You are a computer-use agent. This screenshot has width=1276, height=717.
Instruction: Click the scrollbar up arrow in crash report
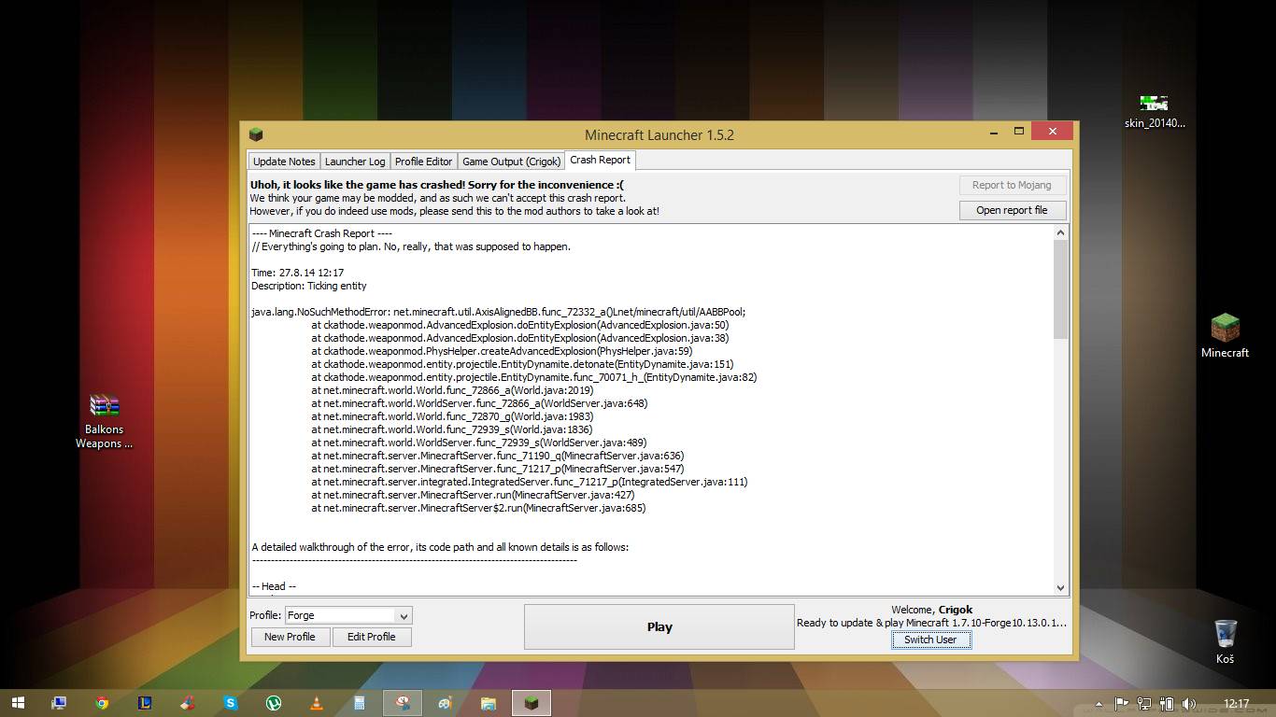(x=1060, y=232)
